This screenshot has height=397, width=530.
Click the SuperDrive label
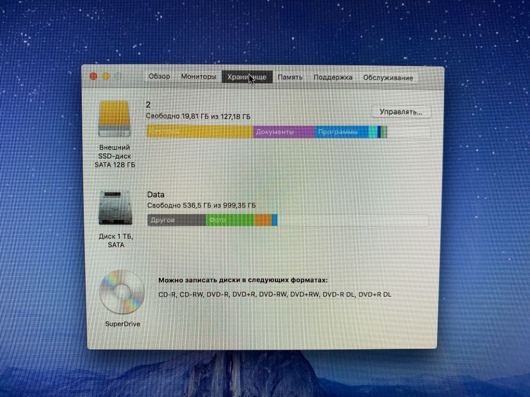click(x=122, y=324)
